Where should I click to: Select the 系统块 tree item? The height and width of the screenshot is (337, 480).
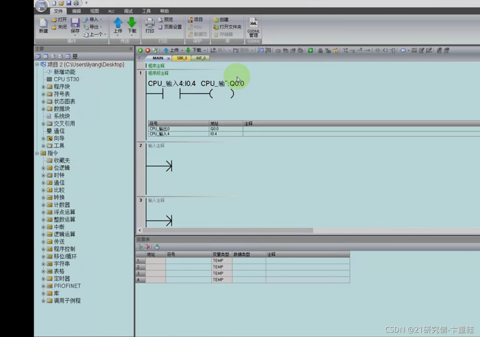coord(58,116)
